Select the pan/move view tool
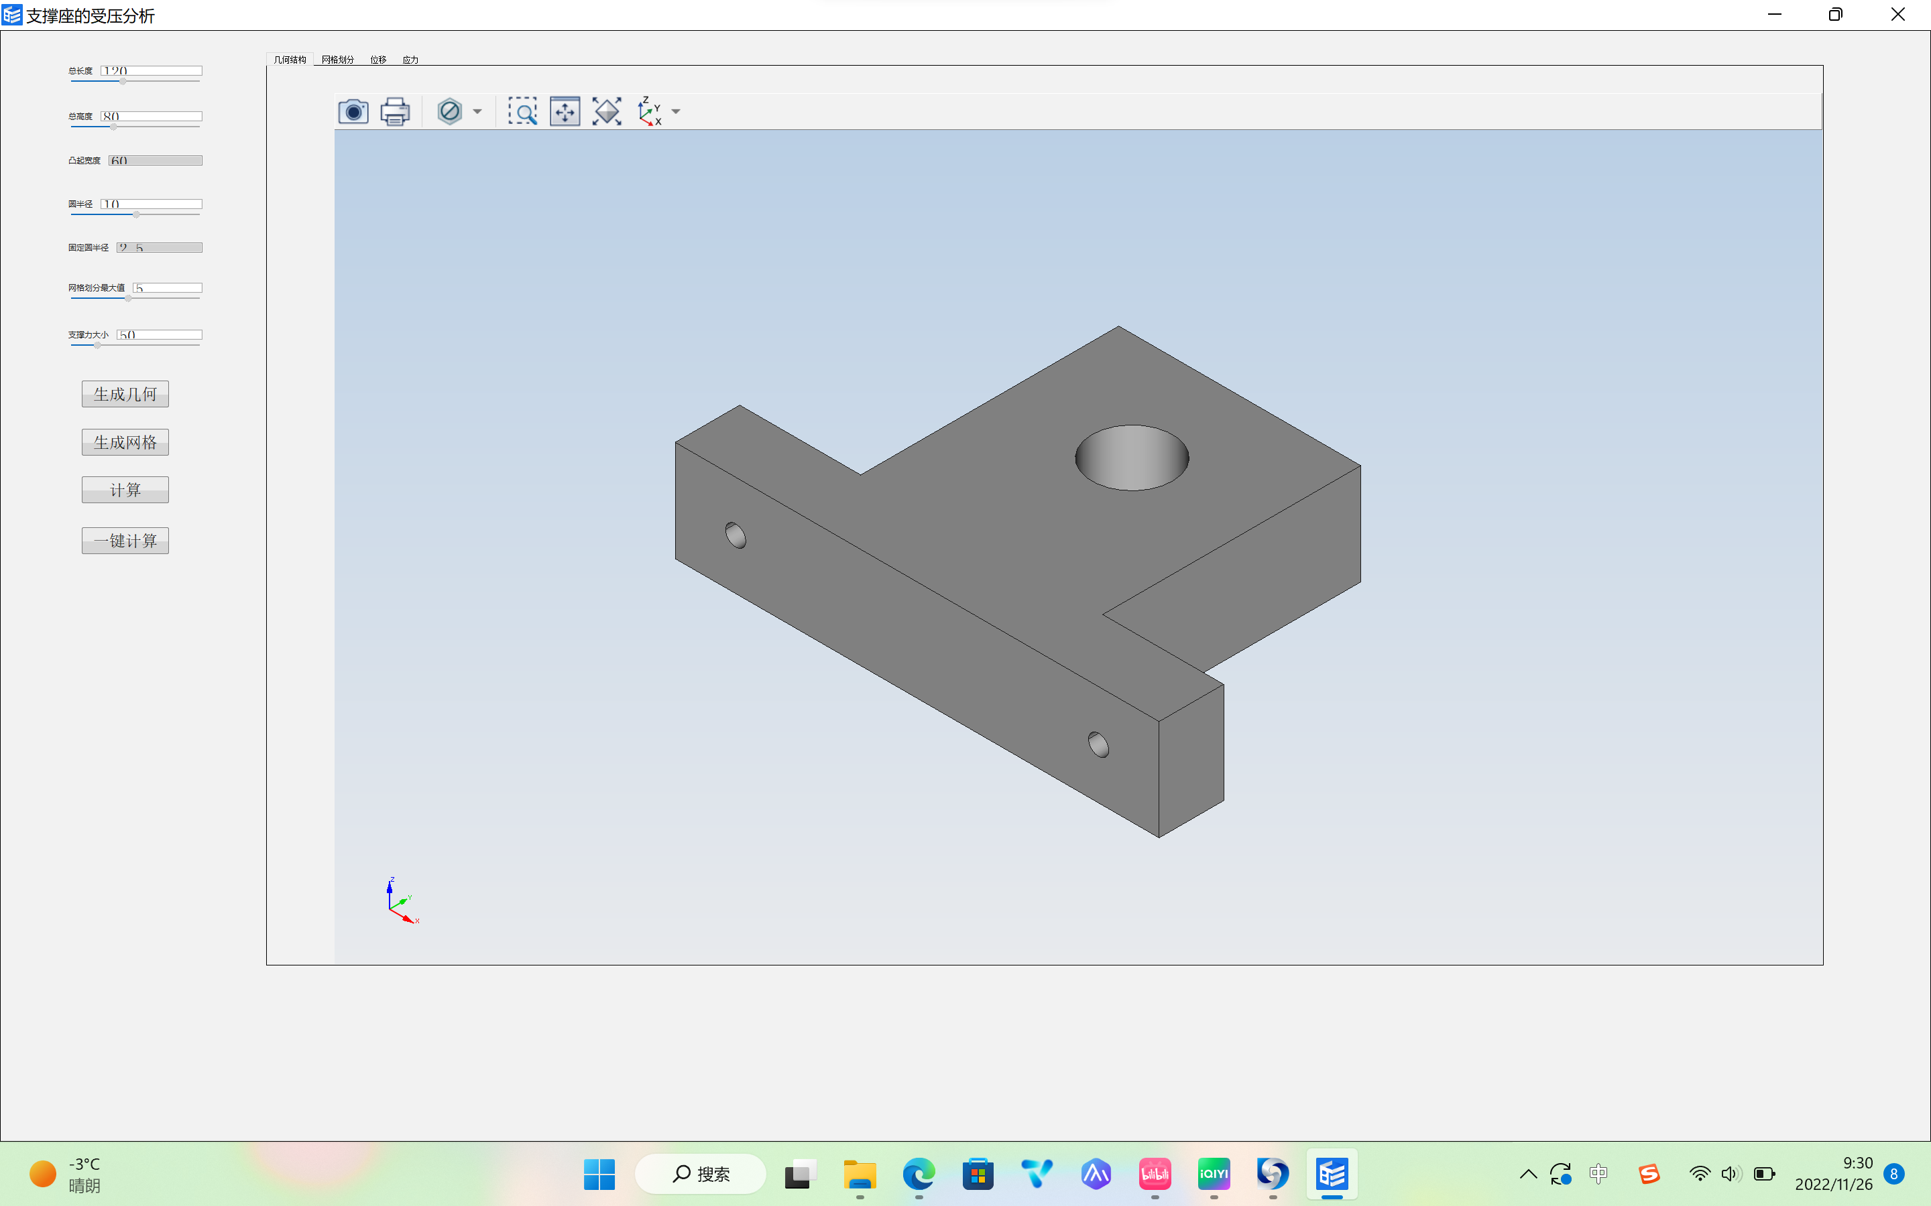The height and width of the screenshot is (1206, 1931). click(565, 112)
